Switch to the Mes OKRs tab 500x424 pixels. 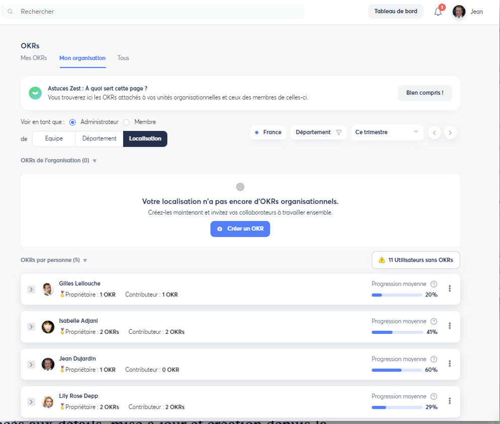pyautogui.click(x=34, y=58)
